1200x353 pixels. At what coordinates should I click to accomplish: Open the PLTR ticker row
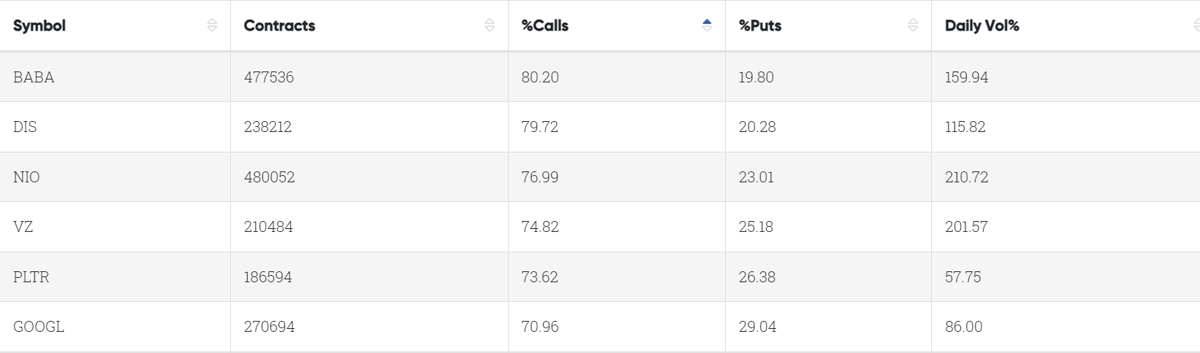pyautogui.click(x=31, y=277)
